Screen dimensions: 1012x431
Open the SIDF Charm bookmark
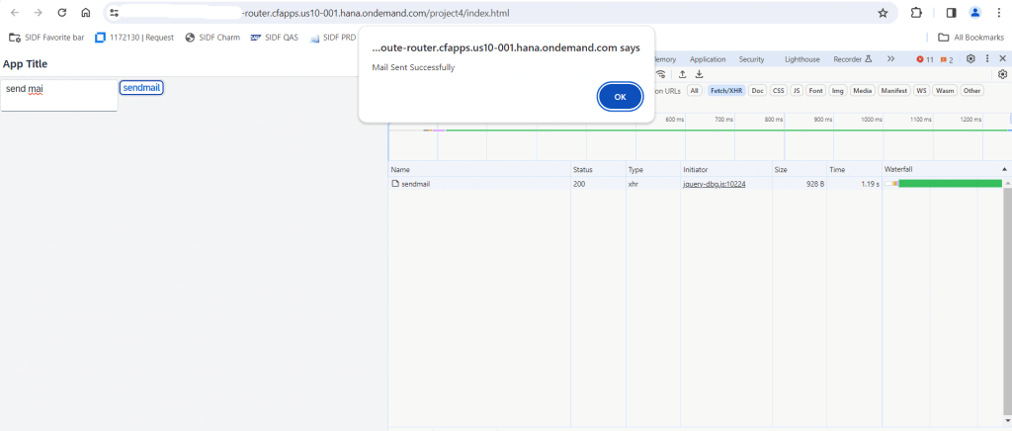pyautogui.click(x=212, y=38)
